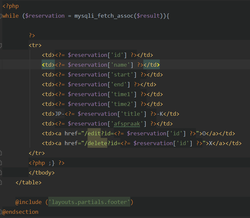The image size is (250, 218).
Task: Click the 'title' array key
Action: pos(132,114)
